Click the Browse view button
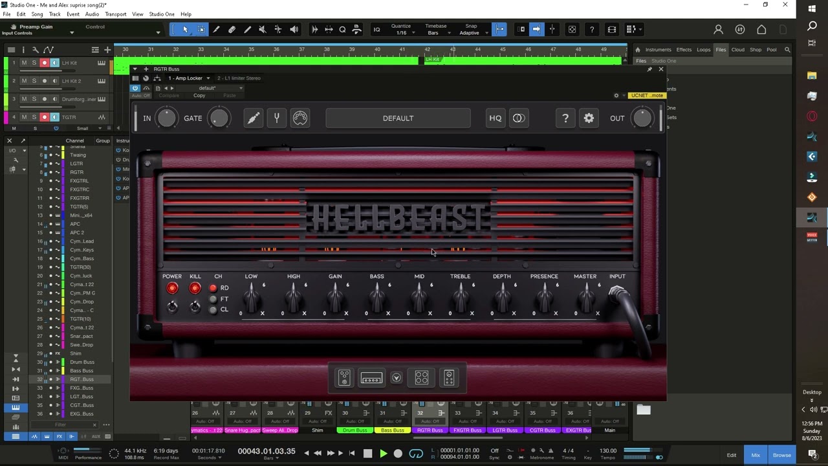 (x=782, y=455)
